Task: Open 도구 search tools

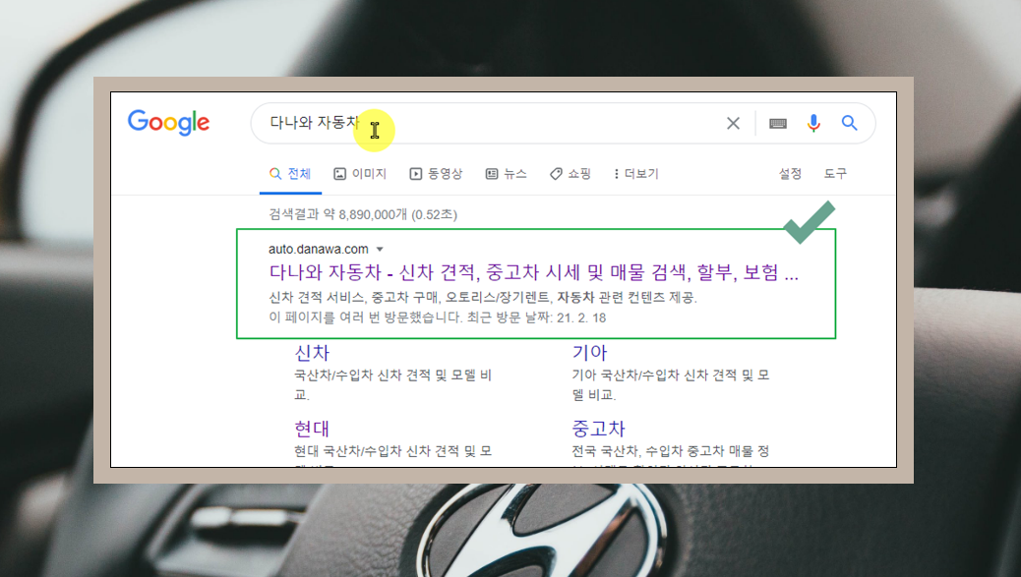Action: tap(835, 174)
